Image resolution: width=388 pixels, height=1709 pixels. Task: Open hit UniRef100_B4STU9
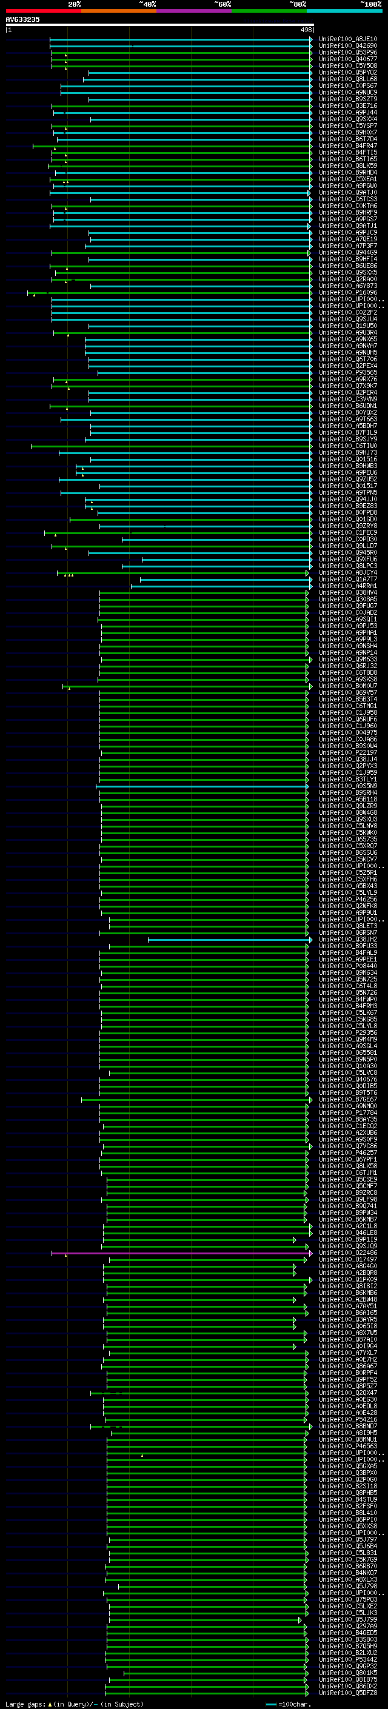click(x=348, y=1499)
